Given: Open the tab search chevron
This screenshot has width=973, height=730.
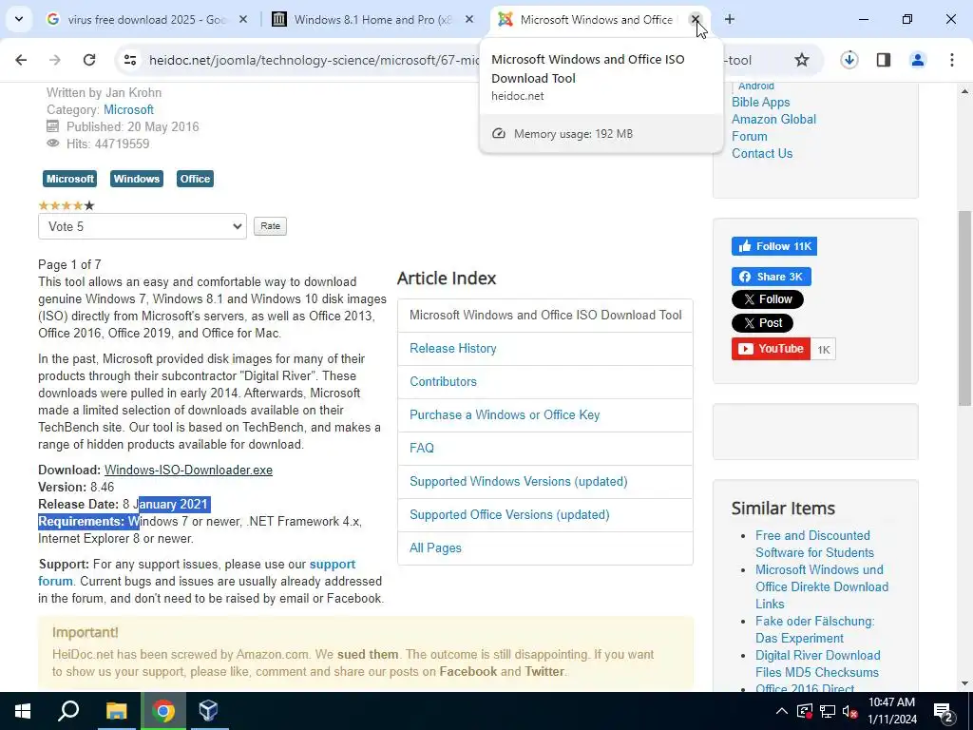Looking at the screenshot, I should (x=19, y=19).
